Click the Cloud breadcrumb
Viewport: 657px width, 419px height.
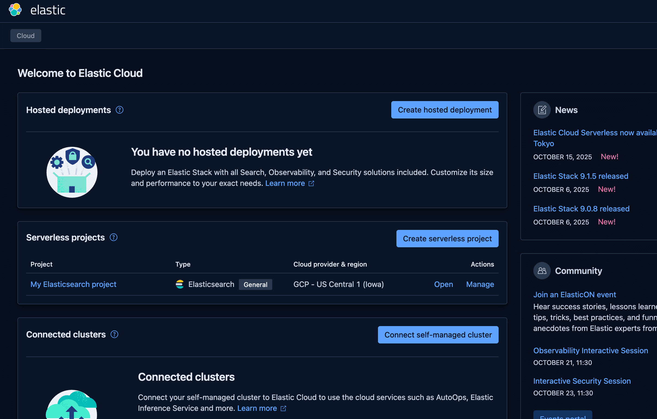click(x=26, y=36)
